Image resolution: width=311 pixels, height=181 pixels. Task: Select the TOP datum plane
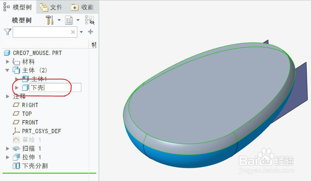[27, 114]
